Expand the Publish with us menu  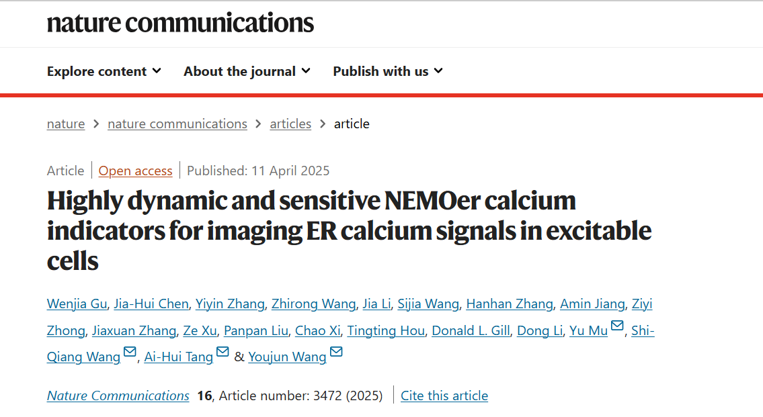388,71
